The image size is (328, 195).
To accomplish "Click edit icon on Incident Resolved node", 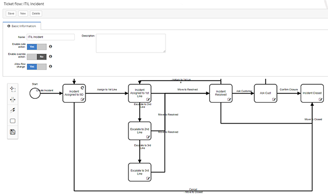I will (x=229, y=99).
